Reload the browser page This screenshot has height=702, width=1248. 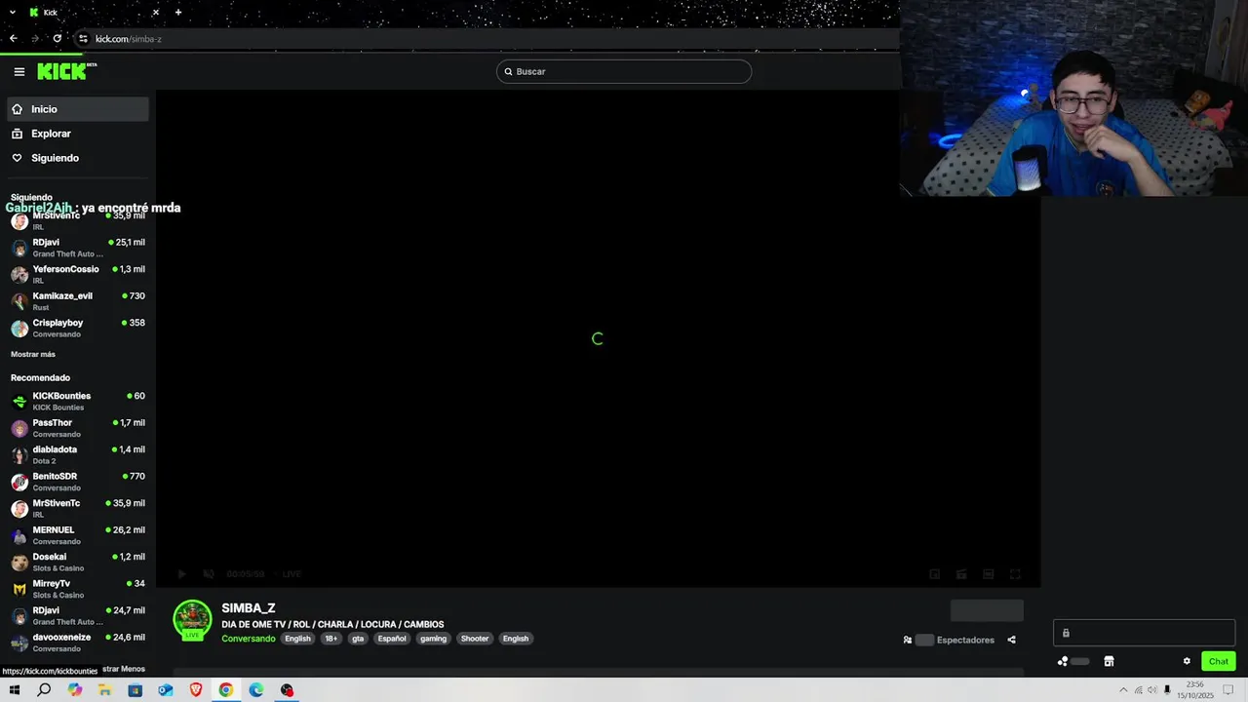coord(58,38)
